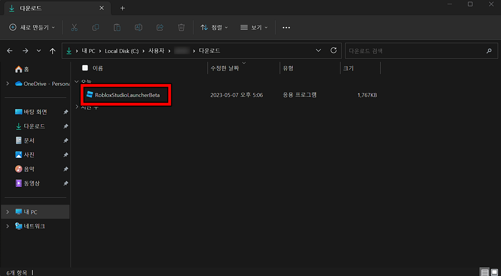Image resolution: width=501 pixels, height=276 pixels.
Task: Sort by 유형 column header
Action: tap(288, 68)
